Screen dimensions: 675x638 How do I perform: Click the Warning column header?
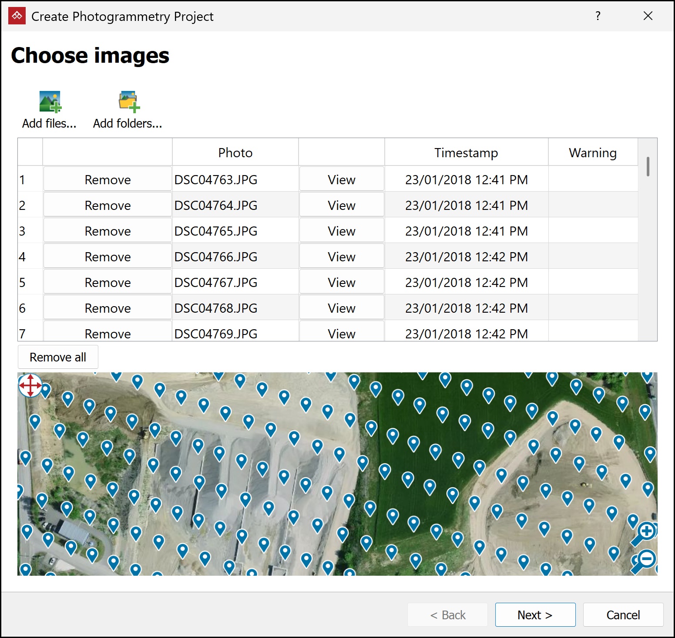(x=592, y=152)
